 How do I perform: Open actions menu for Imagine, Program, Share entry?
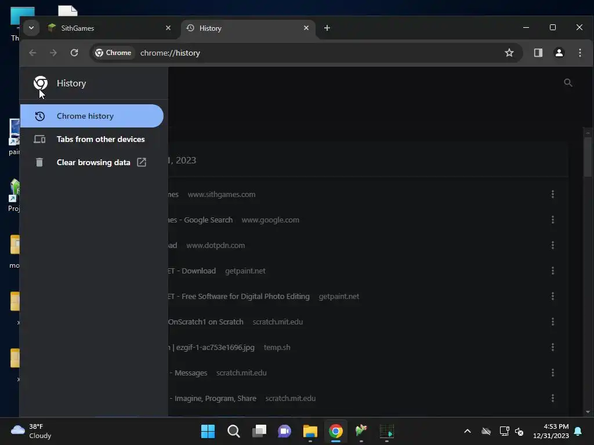[553, 398]
